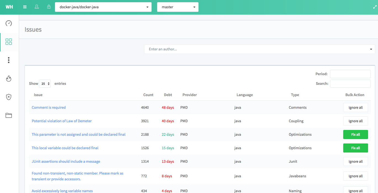Viewport: 378px width, 193px height.
Task: Toggle the hamburger menu icon
Action: 25,7
